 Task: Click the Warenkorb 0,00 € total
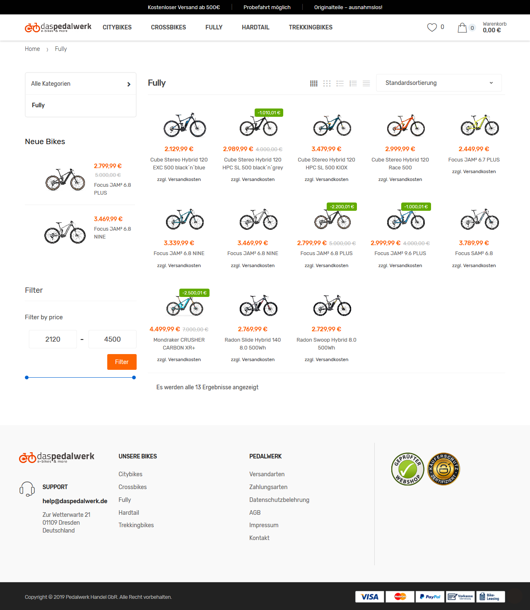click(494, 27)
